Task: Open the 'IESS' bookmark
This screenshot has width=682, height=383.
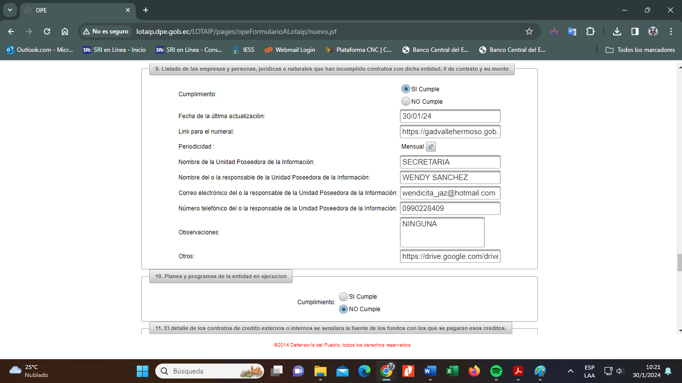Action: pyautogui.click(x=244, y=50)
